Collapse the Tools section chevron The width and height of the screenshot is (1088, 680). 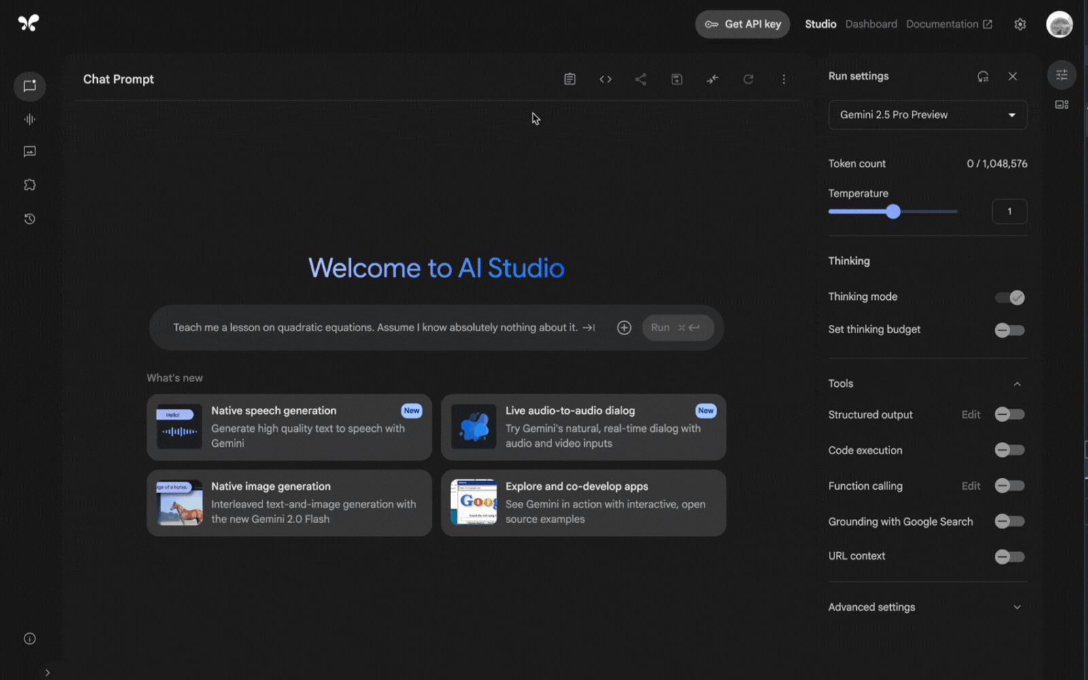[x=1017, y=384]
